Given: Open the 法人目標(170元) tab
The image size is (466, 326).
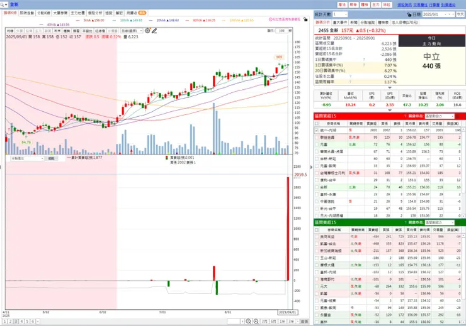Looking at the screenshot, I should [404, 23].
